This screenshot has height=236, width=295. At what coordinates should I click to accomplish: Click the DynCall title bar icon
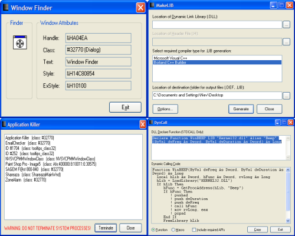(151, 122)
